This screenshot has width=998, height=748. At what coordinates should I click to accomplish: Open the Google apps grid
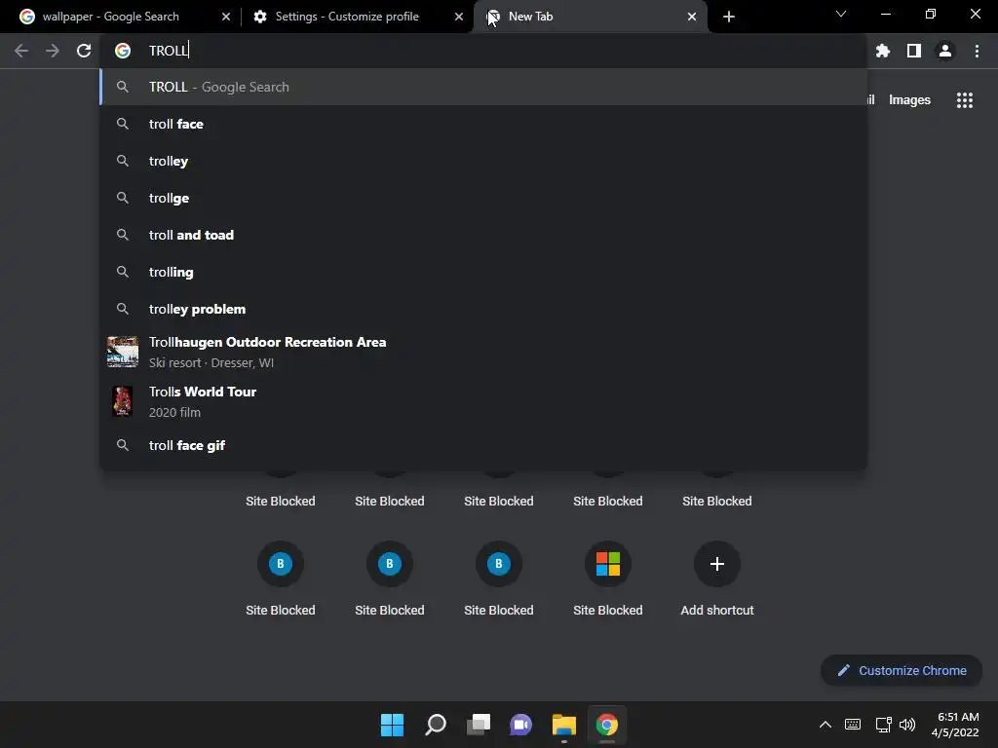964,100
